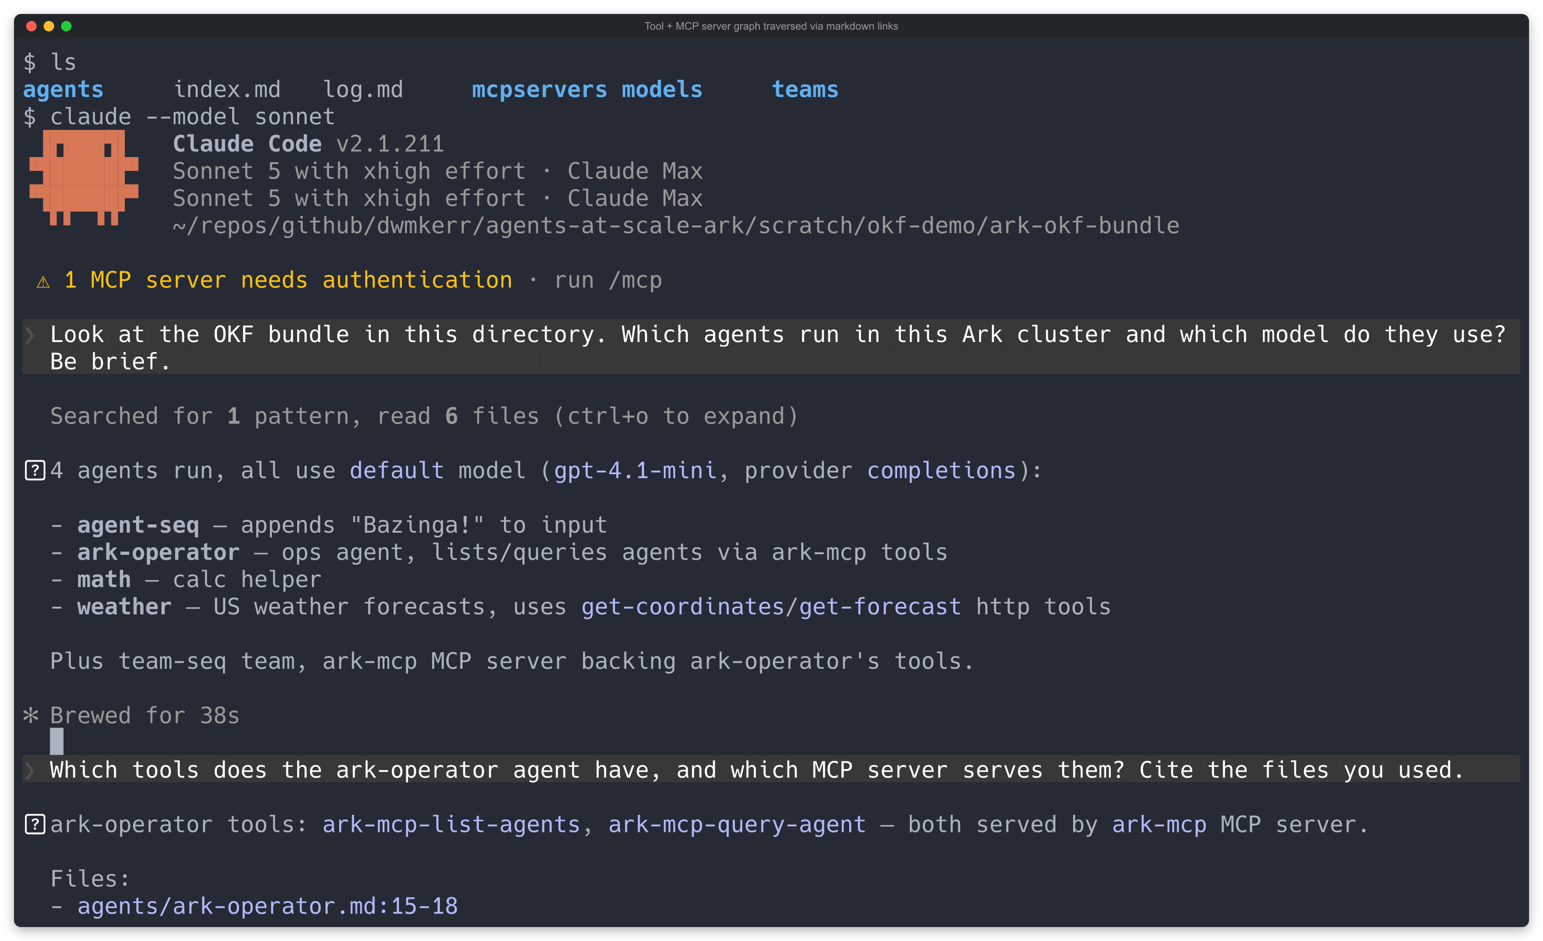Click the asterisk before 'Brewed for 38s'

[x=31, y=715]
